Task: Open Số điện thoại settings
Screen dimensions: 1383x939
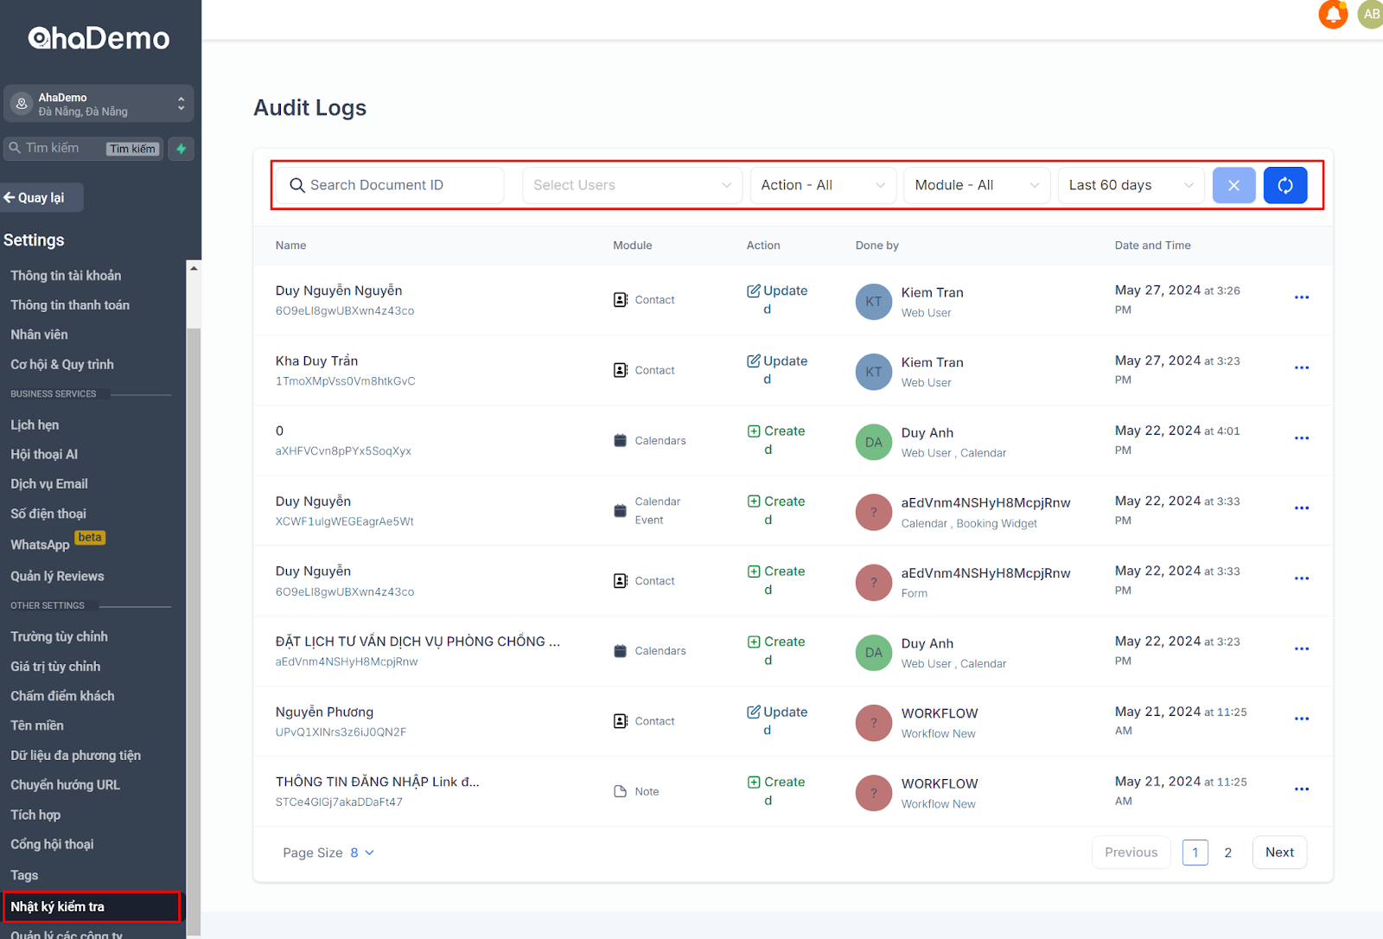Action: (x=48, y=514)
